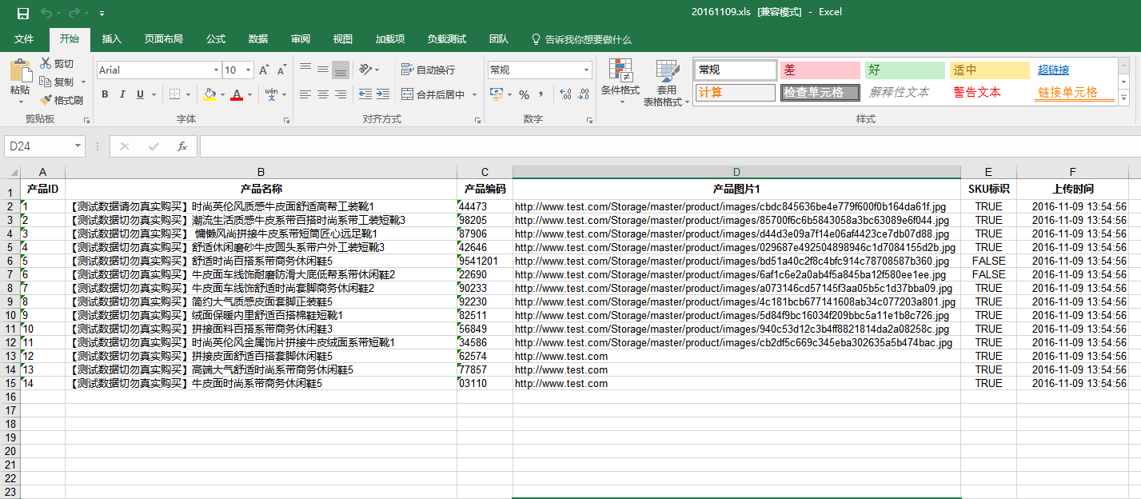The image size is (1141, 499).
Task: Toggle Italic formatting
Action: pyautogui.click(x=122, y=94)
